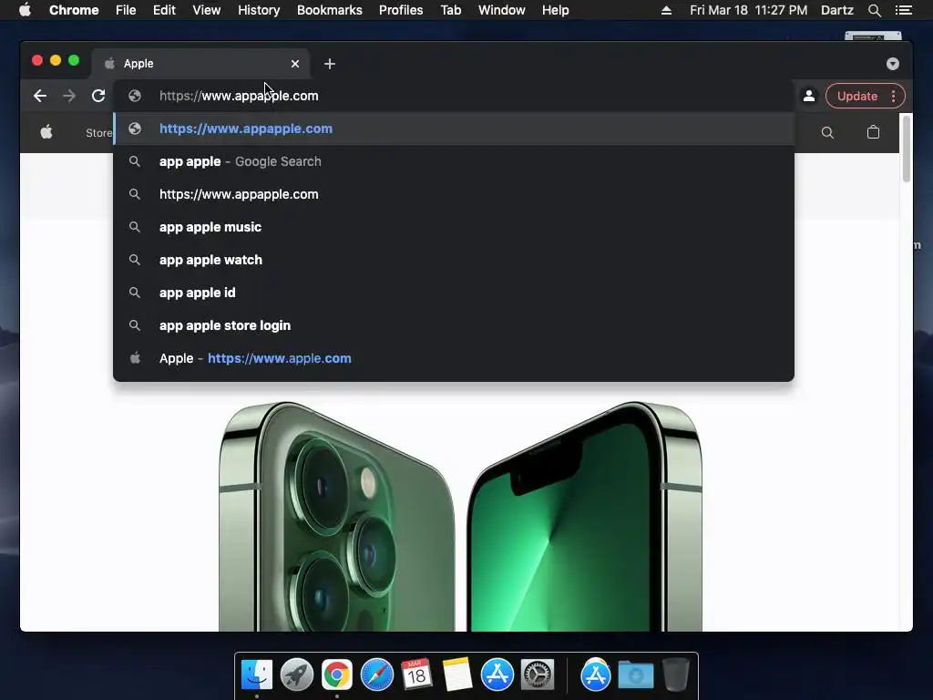Click the Apple logo on the website nav
This screenshot has width=933, height=700.
(46, 132)
